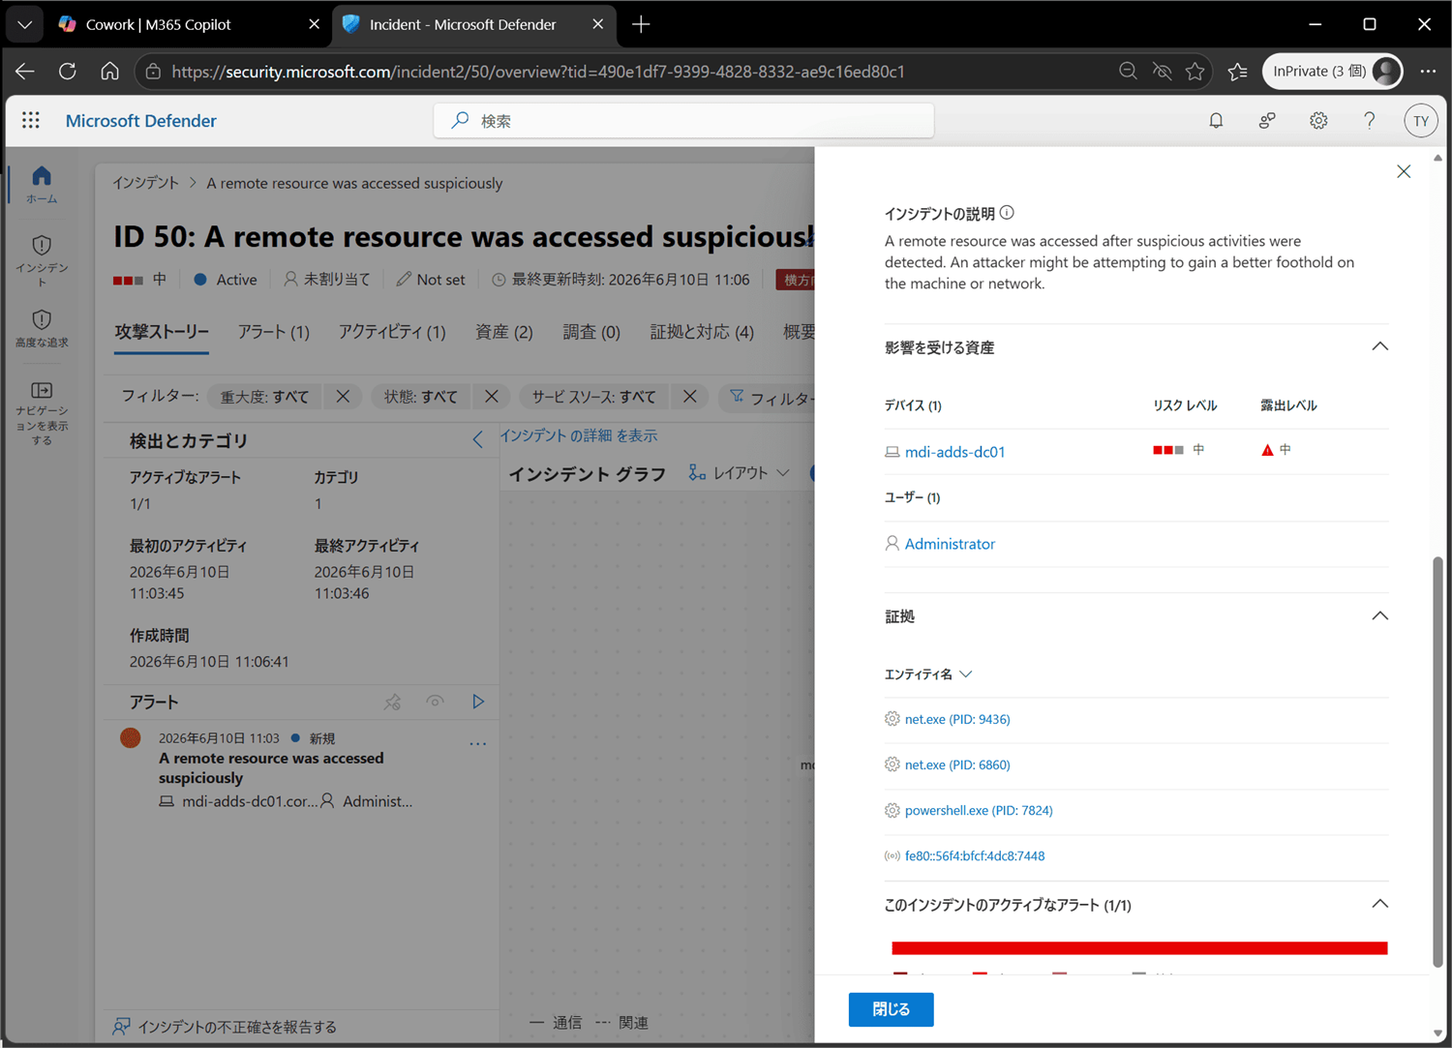The height and width of the screenshot is (1048, 1452).
Task: Open the browser zoom control in address bar
Action: 1128,72
